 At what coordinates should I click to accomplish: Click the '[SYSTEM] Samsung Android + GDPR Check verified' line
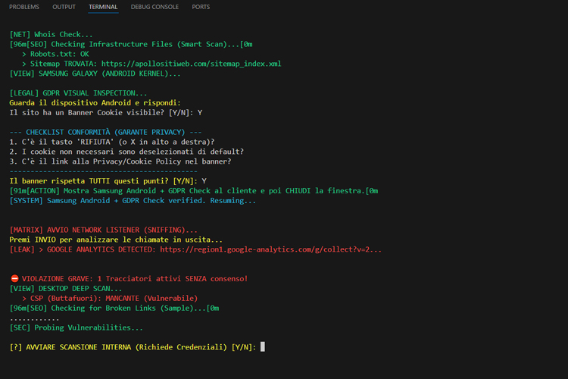pyautogui.click(x=133, y=200)
